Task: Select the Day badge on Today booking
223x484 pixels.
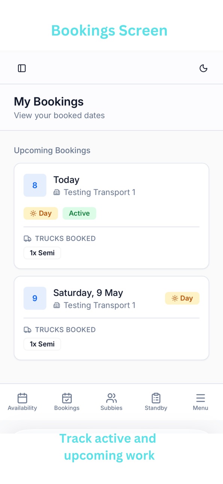Action: pyautogui.click(x=41, y=213)
